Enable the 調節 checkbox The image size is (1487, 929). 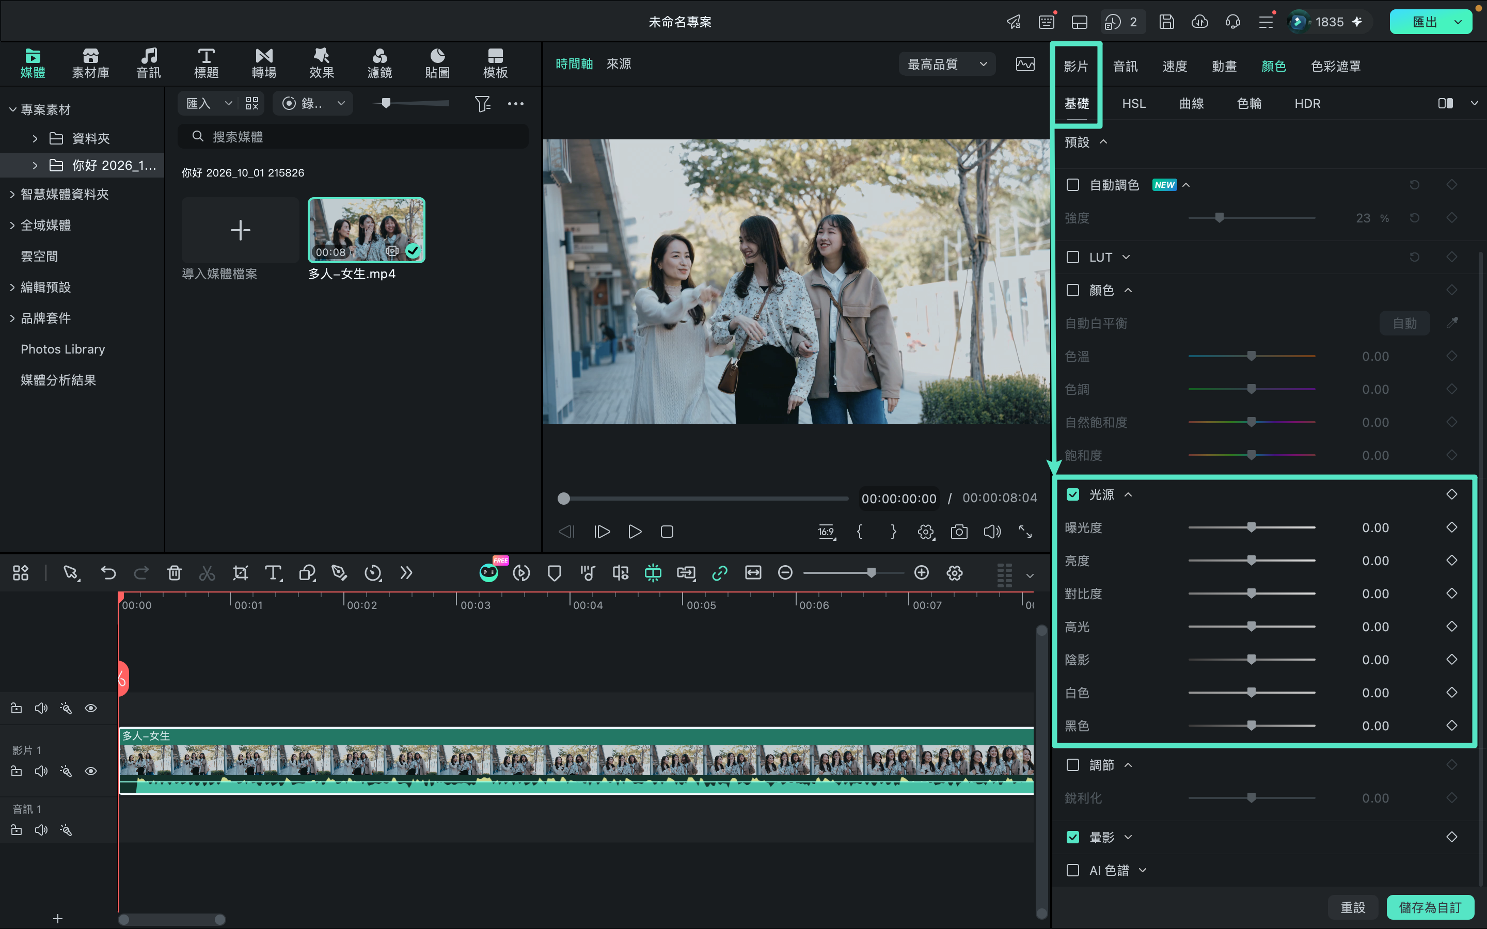point(1073,765)
